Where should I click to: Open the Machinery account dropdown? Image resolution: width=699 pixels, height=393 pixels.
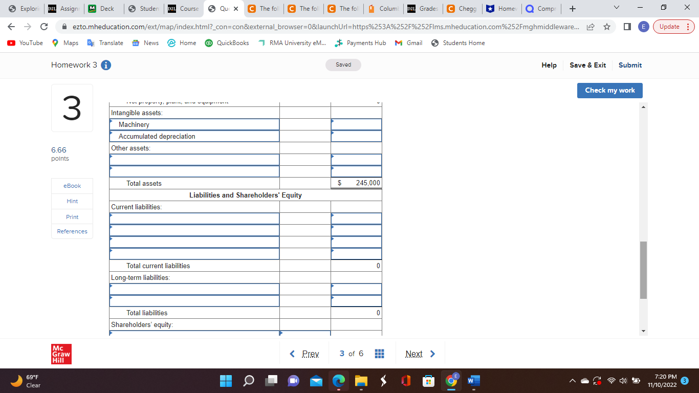[x=194, y=124]
